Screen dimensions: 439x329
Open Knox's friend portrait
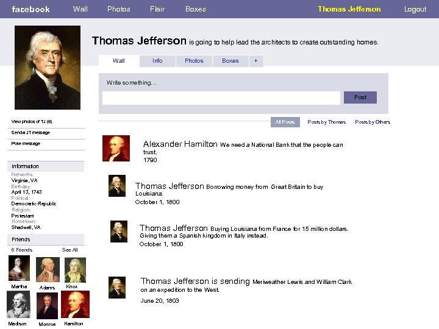pyautogui.click(x=76, y=270)
